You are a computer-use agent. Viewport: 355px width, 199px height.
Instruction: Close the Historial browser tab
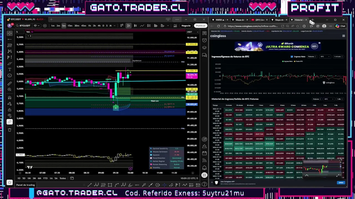306,20
